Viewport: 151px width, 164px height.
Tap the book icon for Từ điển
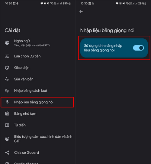coord(7,125)
